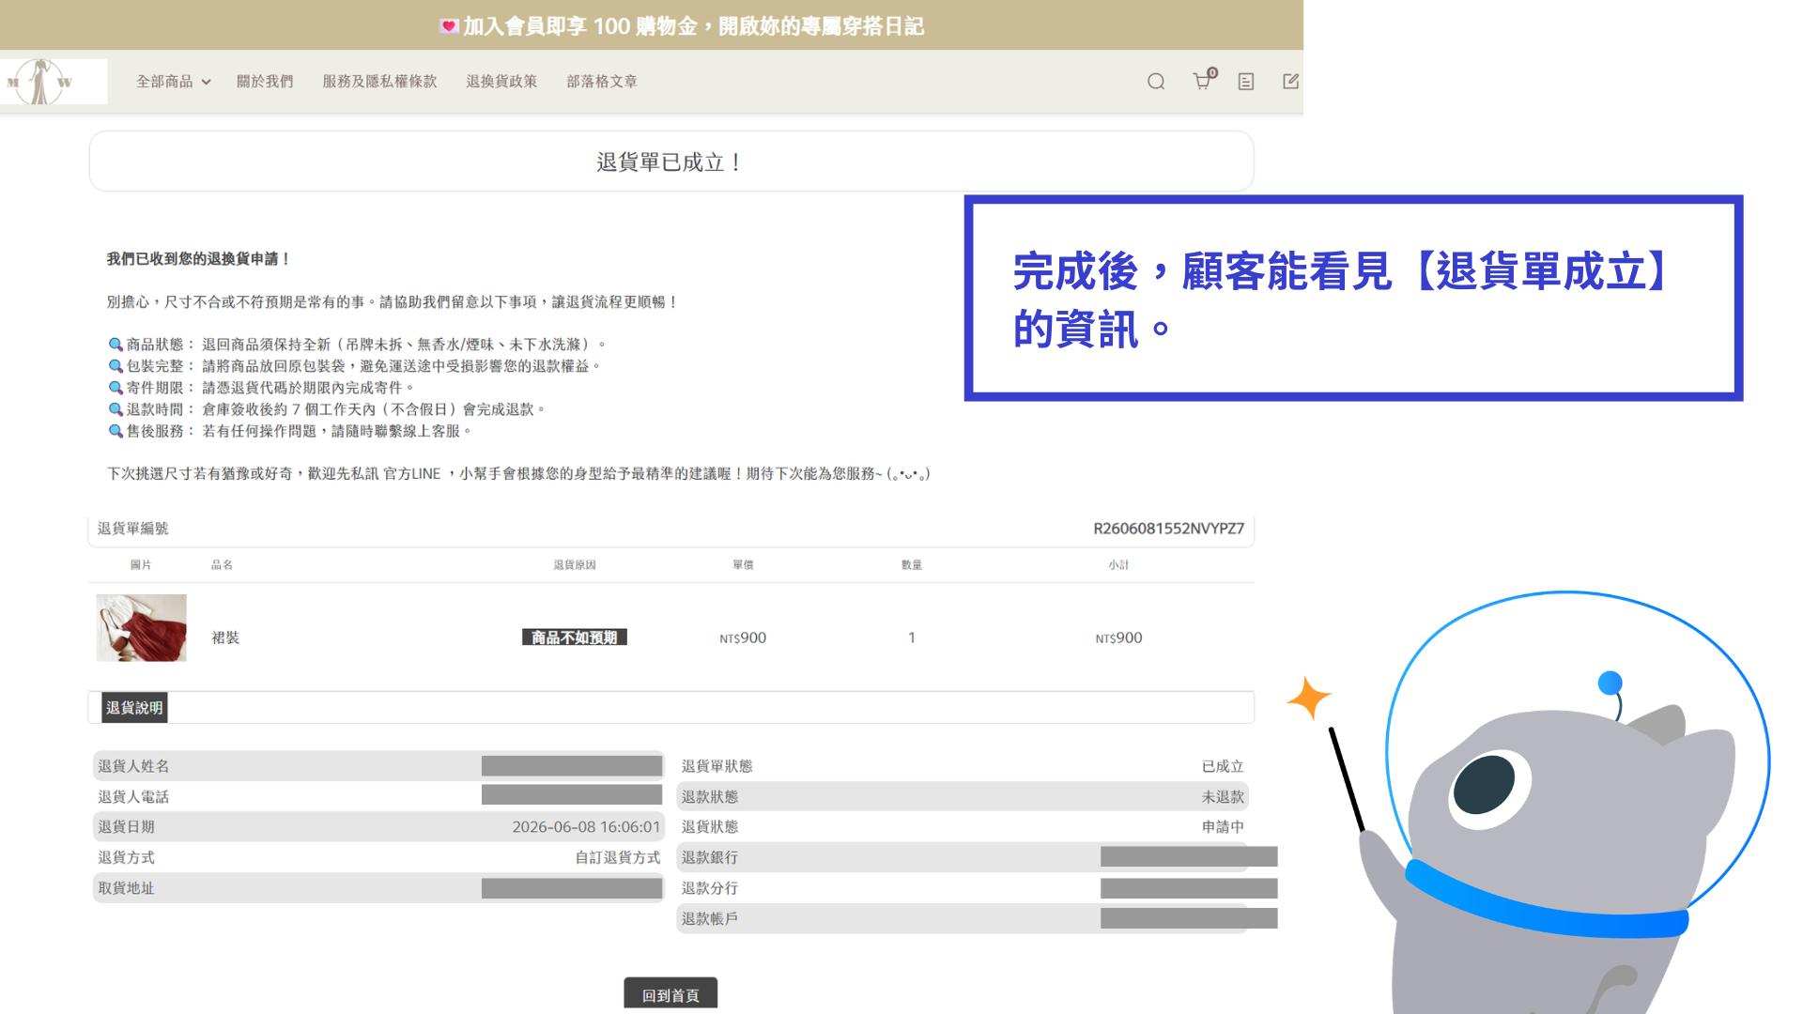Click the 退貨說明 label

point(134,708)
